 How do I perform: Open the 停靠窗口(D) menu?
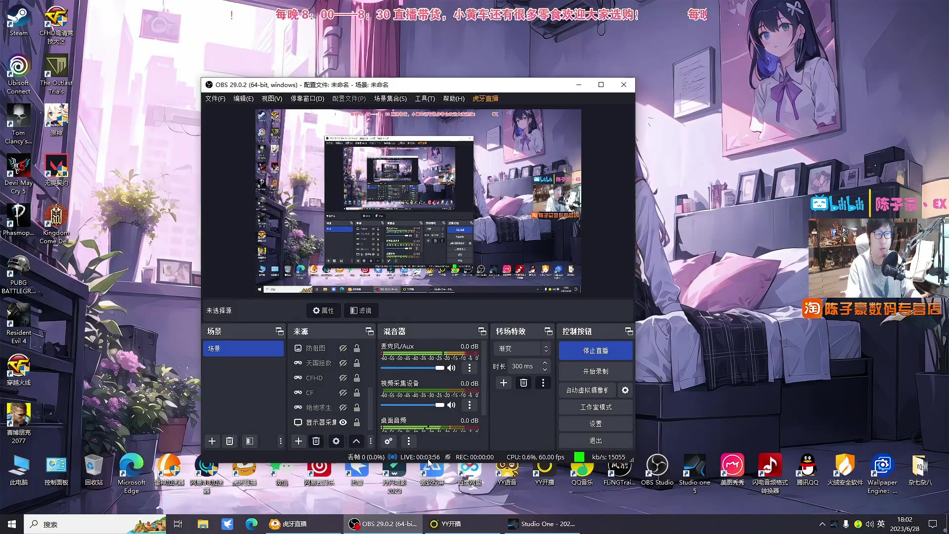click(x=307, y=98)
